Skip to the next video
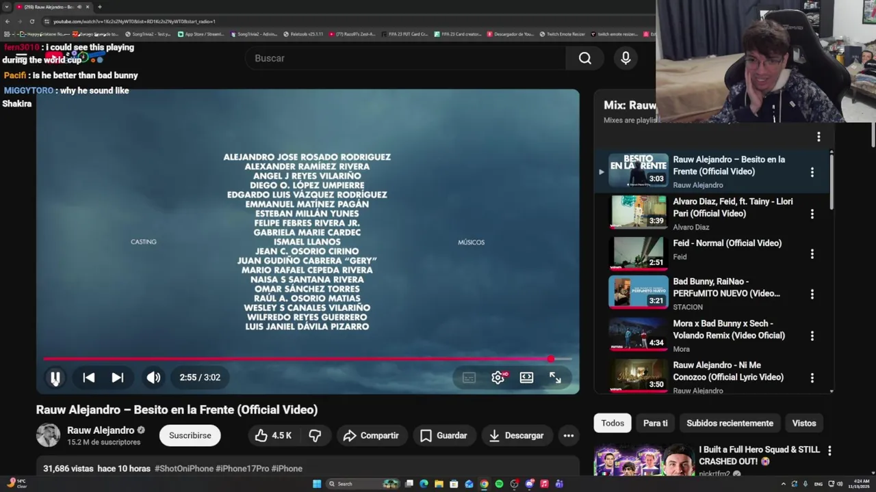The height and width of the screenshot is (492, 876). (x=118, y=377)
